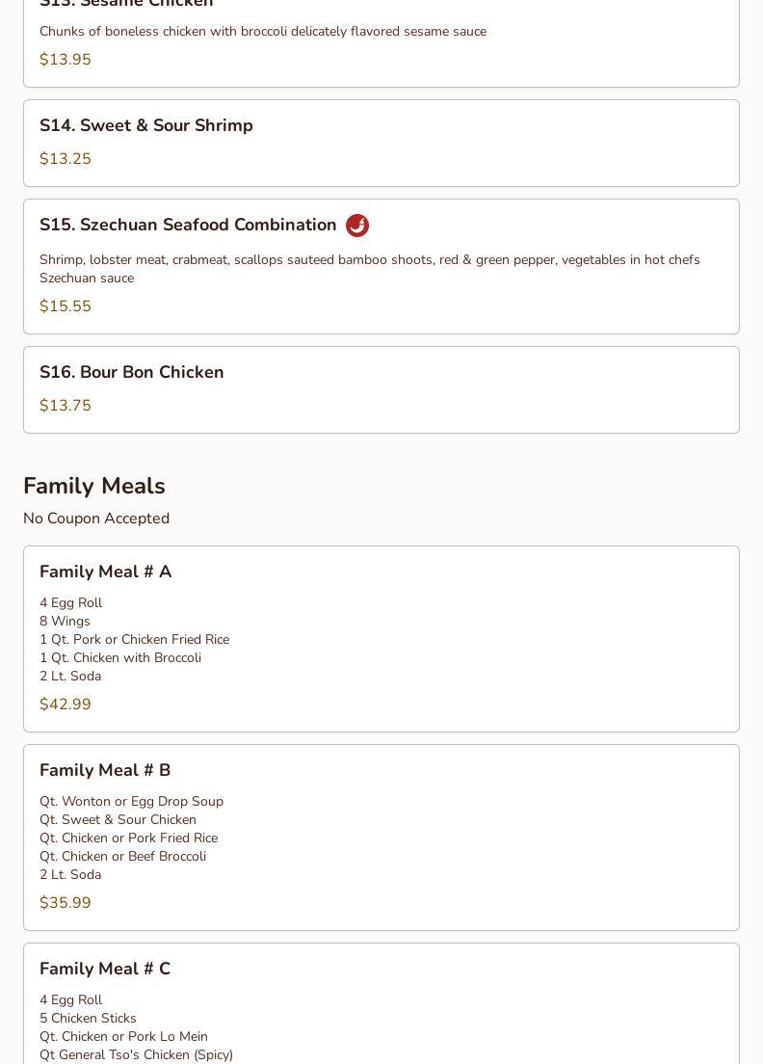Click the spicy chili pepper icon

[x=356, y=226]
